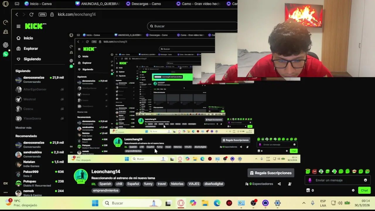This screenshot has height=211, width=375.
Task: Open recommended channel Natalan
Action: tap(40, 164)
